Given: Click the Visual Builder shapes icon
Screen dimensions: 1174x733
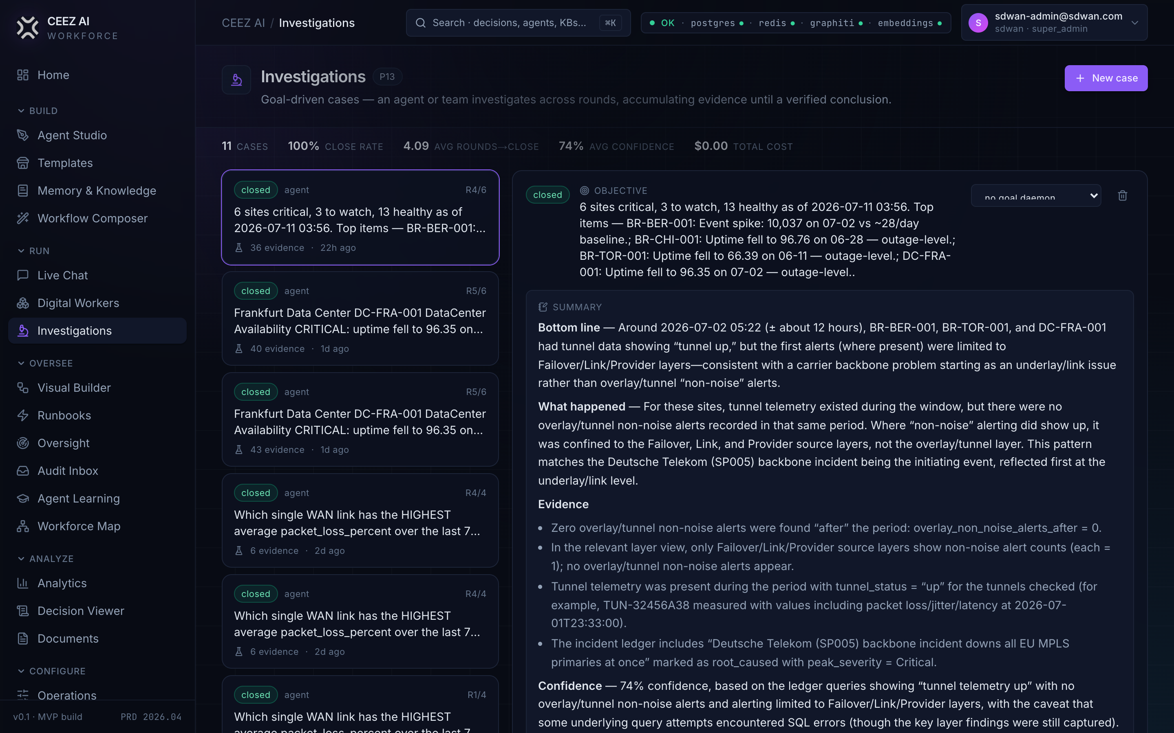Looking at the screenshot, I should [23, 387].
